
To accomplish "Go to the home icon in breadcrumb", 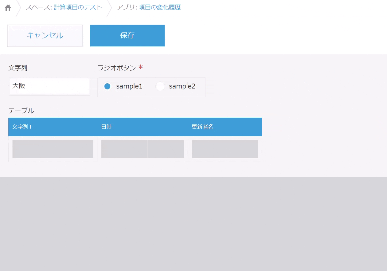I will [x=8, y=8].
